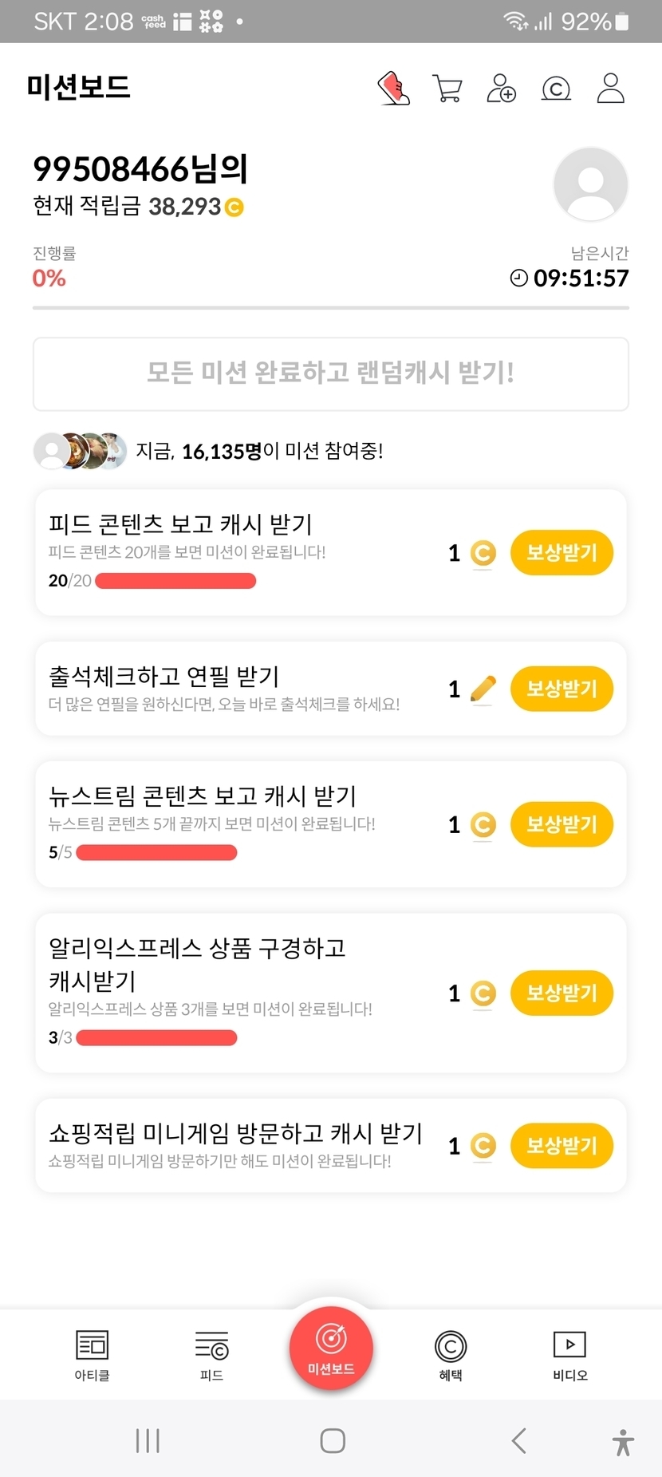
Task: Tap the participant avatars group
Action: (80, 451)
